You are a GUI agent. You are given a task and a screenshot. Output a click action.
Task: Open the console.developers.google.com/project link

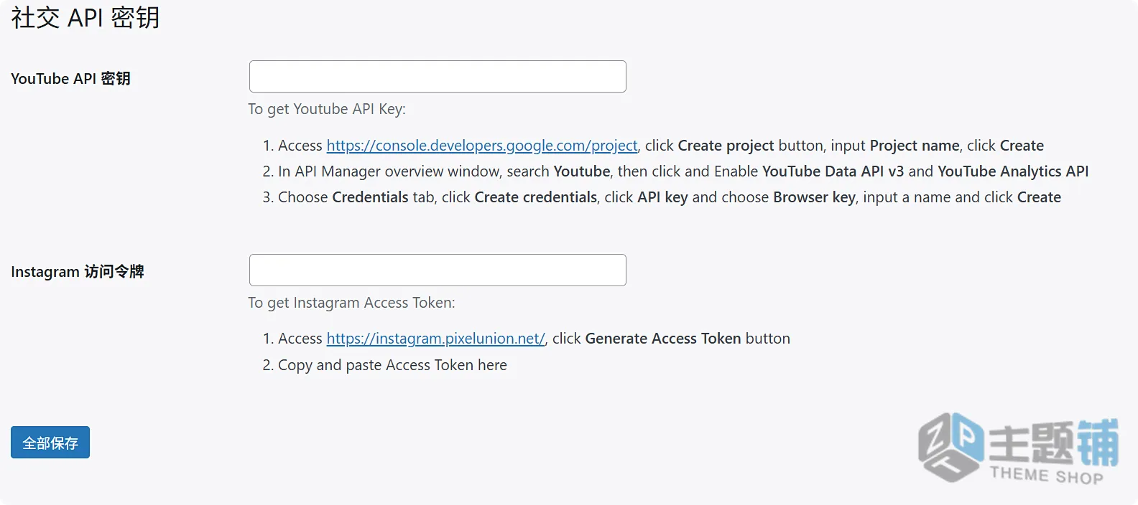click(482, 146)
